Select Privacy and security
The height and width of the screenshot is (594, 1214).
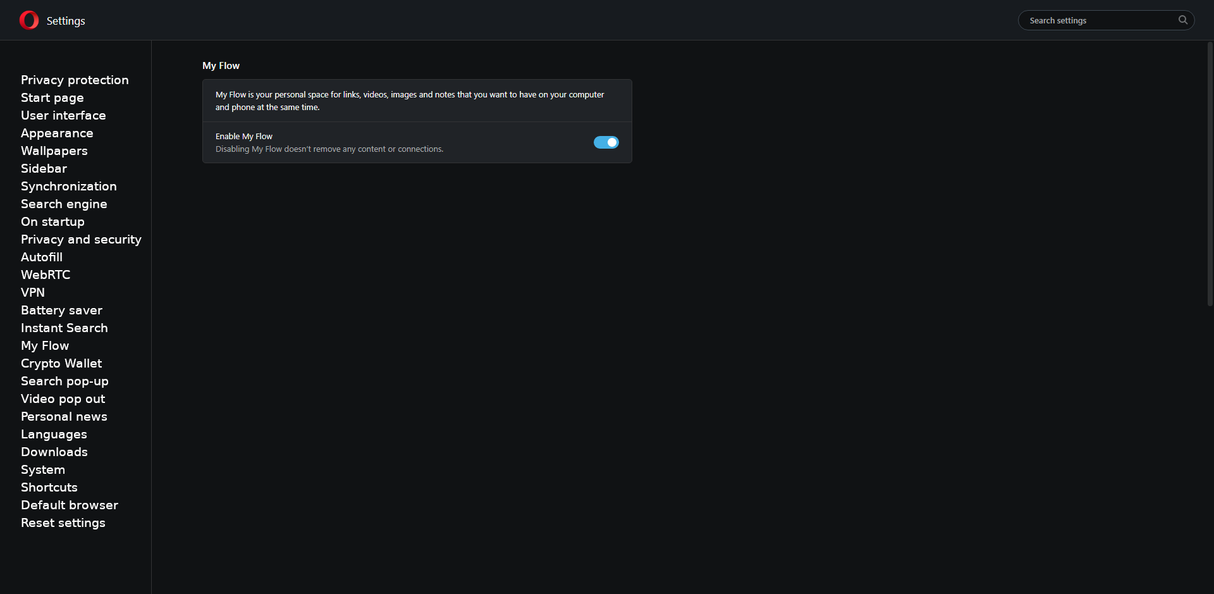pos(81,239)
